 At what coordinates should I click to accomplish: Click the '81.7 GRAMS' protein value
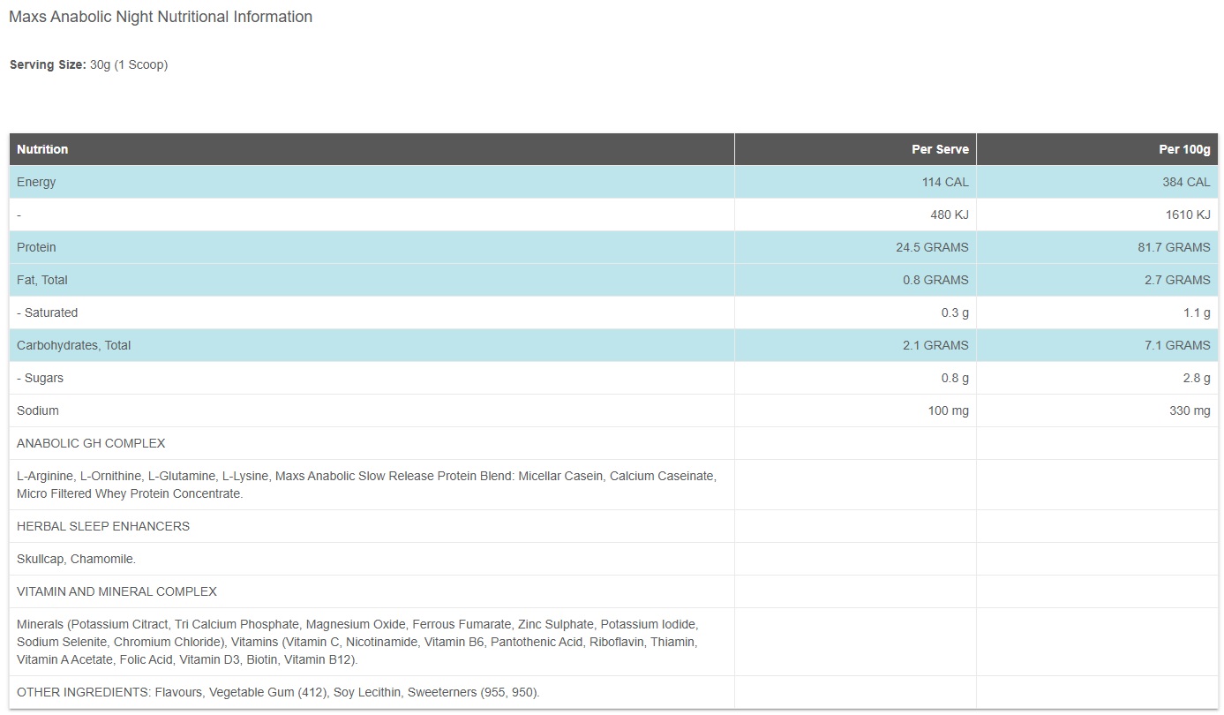coord(1174,247)
